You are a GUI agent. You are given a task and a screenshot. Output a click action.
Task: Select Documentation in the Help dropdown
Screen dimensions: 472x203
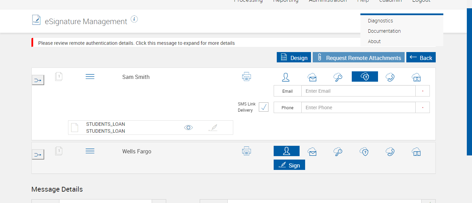tap(384, 31)
